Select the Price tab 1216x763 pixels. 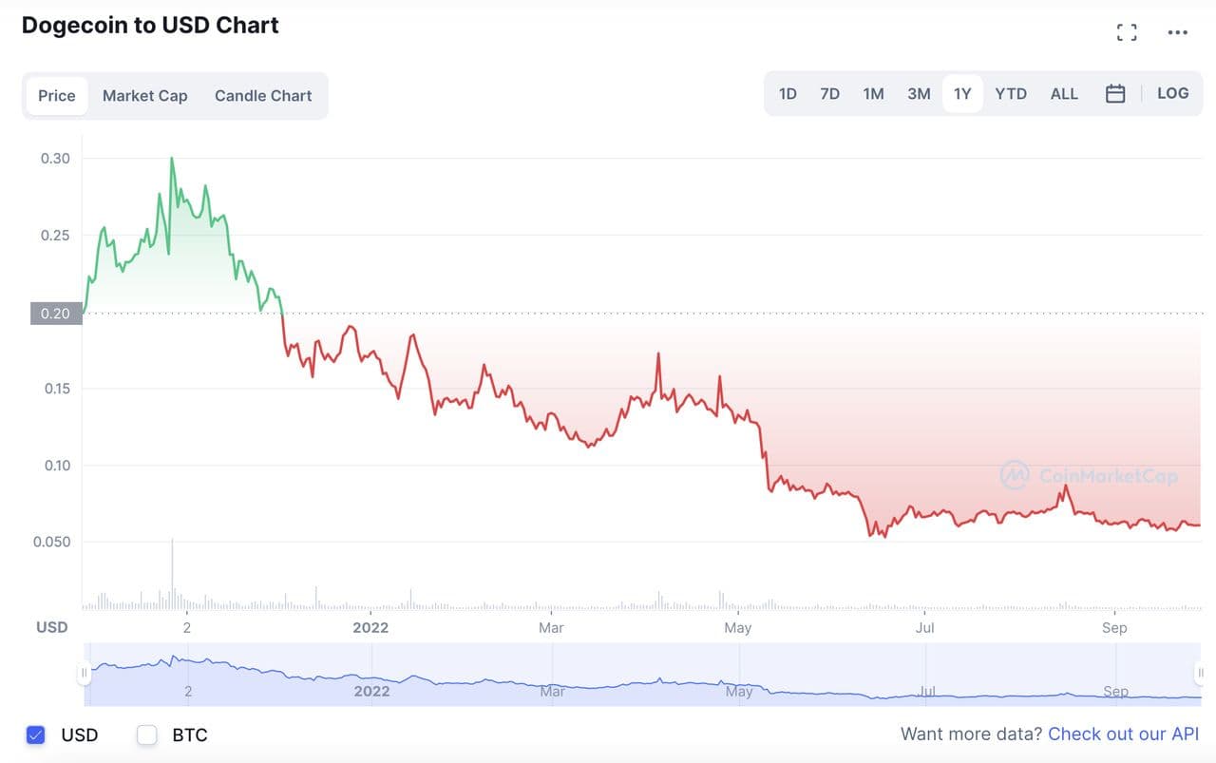pyautogui.click(x=57, y=96)
